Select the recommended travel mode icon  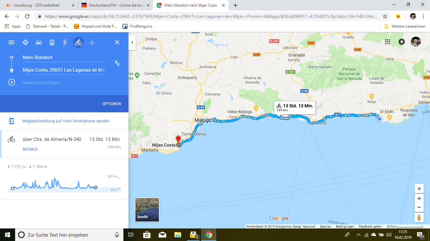[25, 42]
